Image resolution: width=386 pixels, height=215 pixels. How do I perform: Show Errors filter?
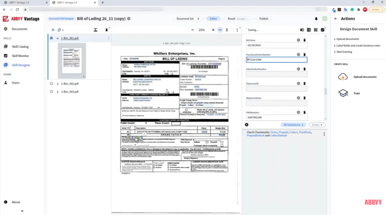coord(317,125)
